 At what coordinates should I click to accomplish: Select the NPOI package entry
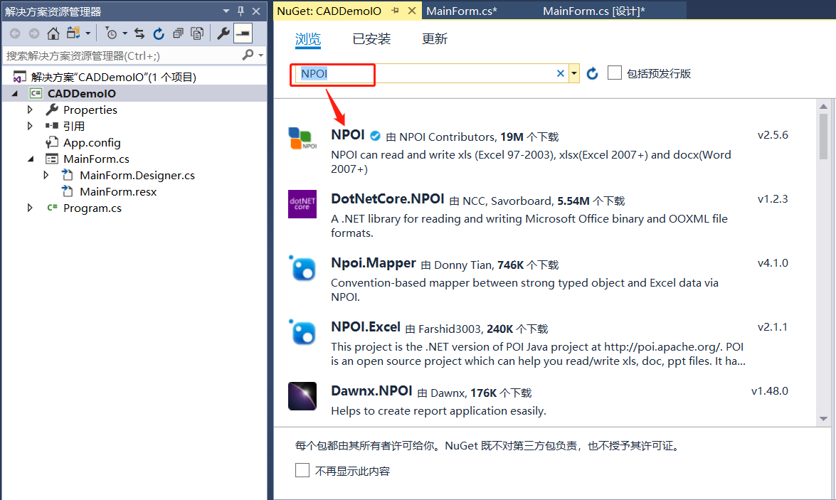539,151
